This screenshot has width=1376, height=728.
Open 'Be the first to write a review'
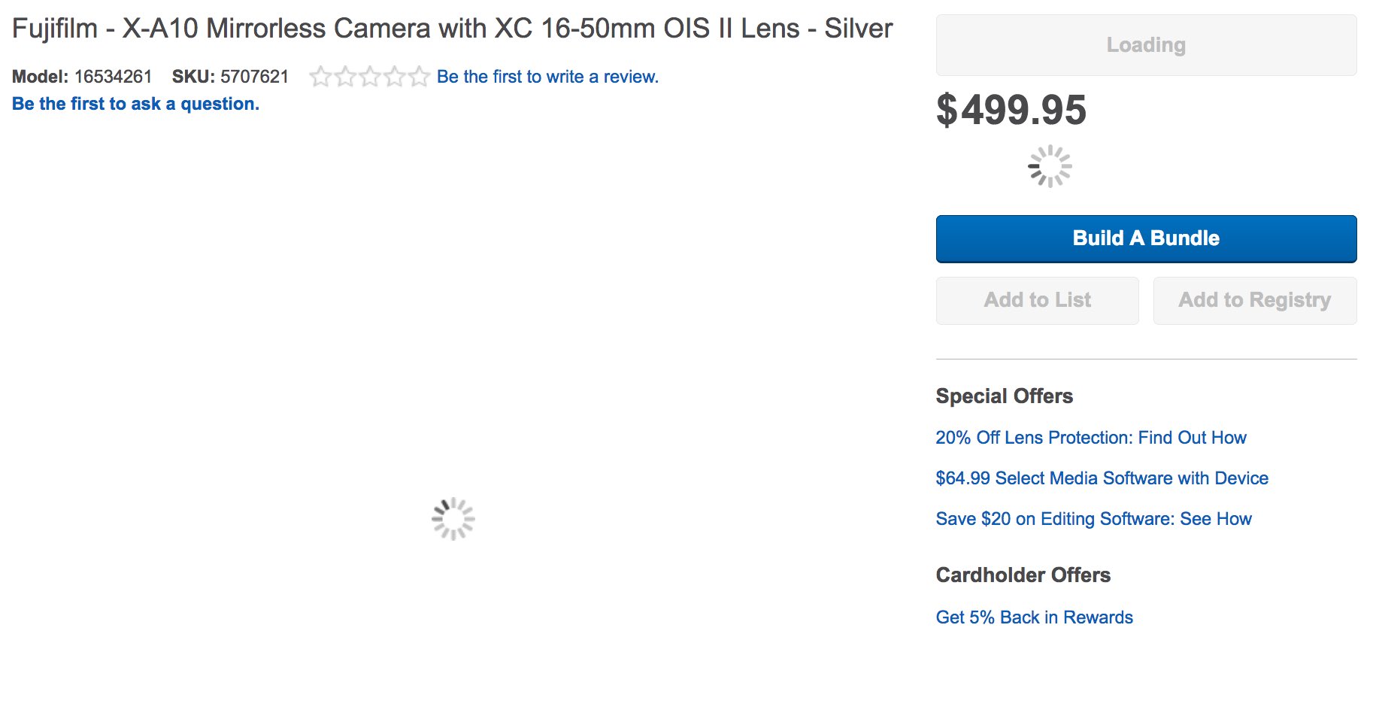click(547, 77)
